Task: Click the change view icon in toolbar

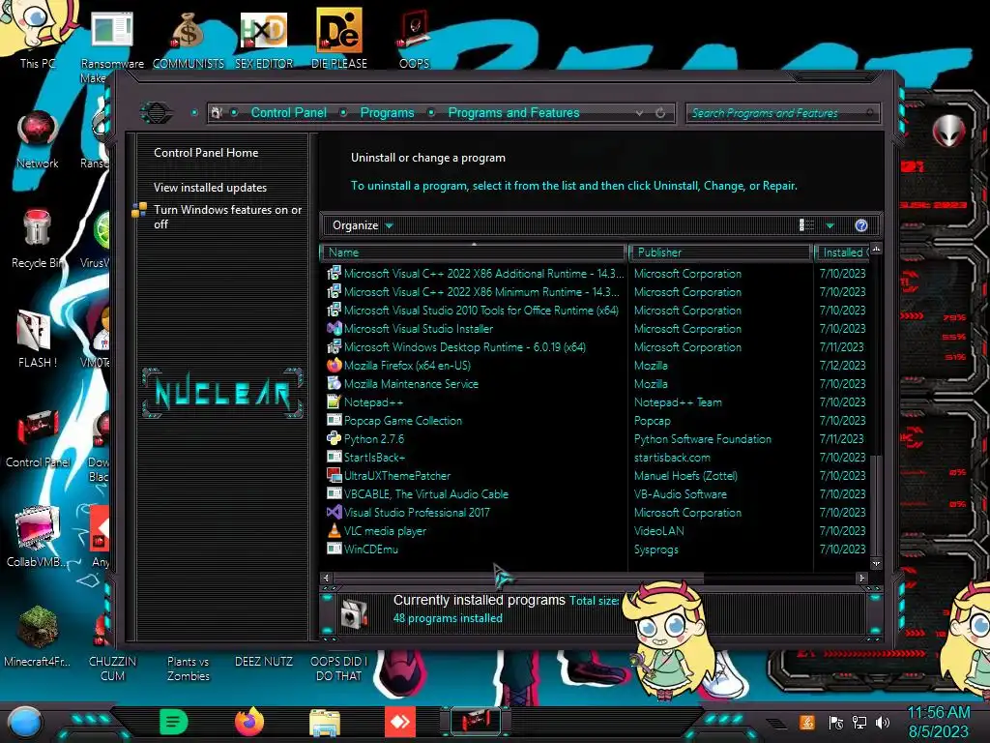Action: pyautogui.click(x=807, y=225)
